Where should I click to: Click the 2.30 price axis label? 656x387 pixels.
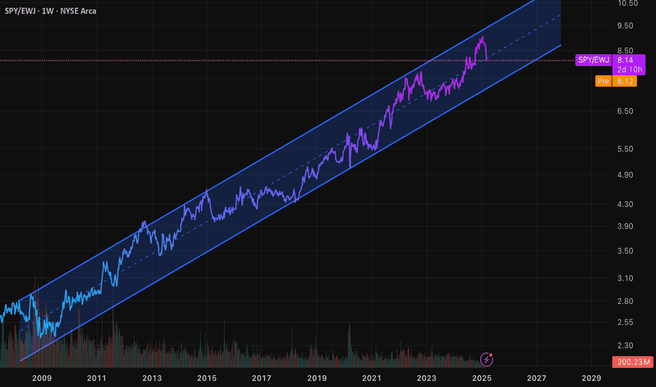pyautogui.click(x=625, y=345)
